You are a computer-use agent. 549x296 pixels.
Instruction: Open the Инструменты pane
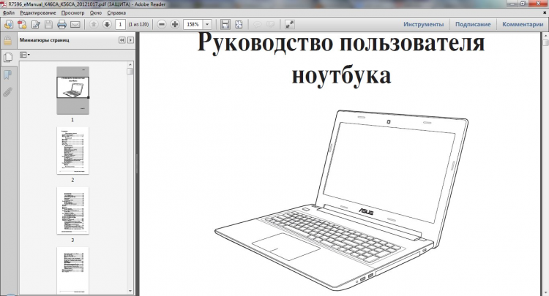423,24
